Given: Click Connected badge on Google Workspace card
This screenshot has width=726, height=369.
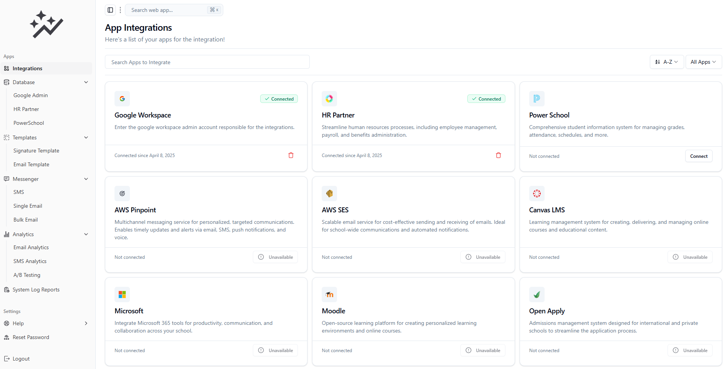Looking at the screenshot, I should click(279, 99).
